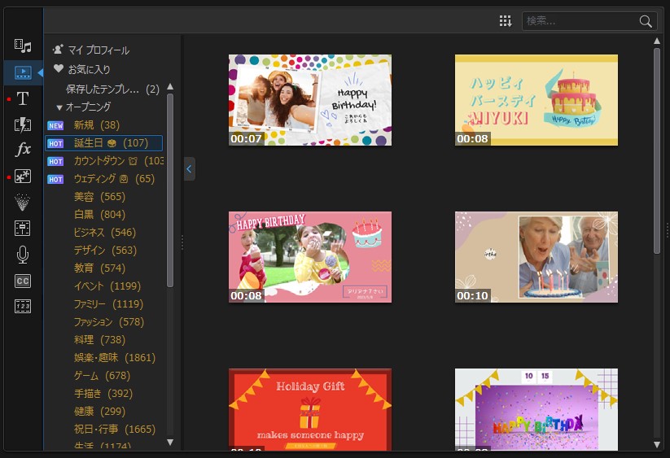Collapse the category panel with left chevron
The width and height of the screenshot is (670, 458).
click(190, 169)
